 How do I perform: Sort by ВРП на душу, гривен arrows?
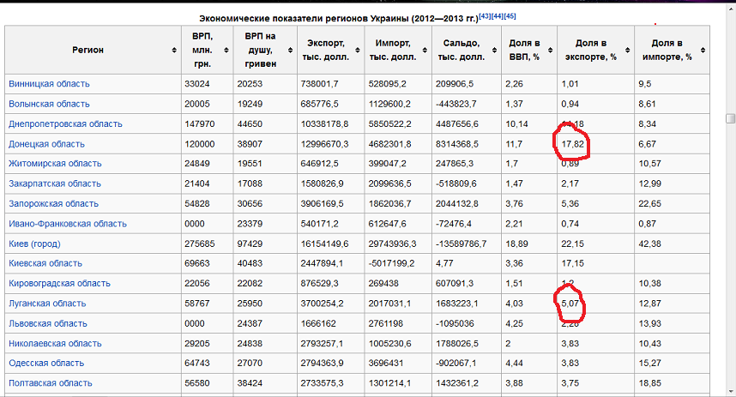(x=287, y=50)
